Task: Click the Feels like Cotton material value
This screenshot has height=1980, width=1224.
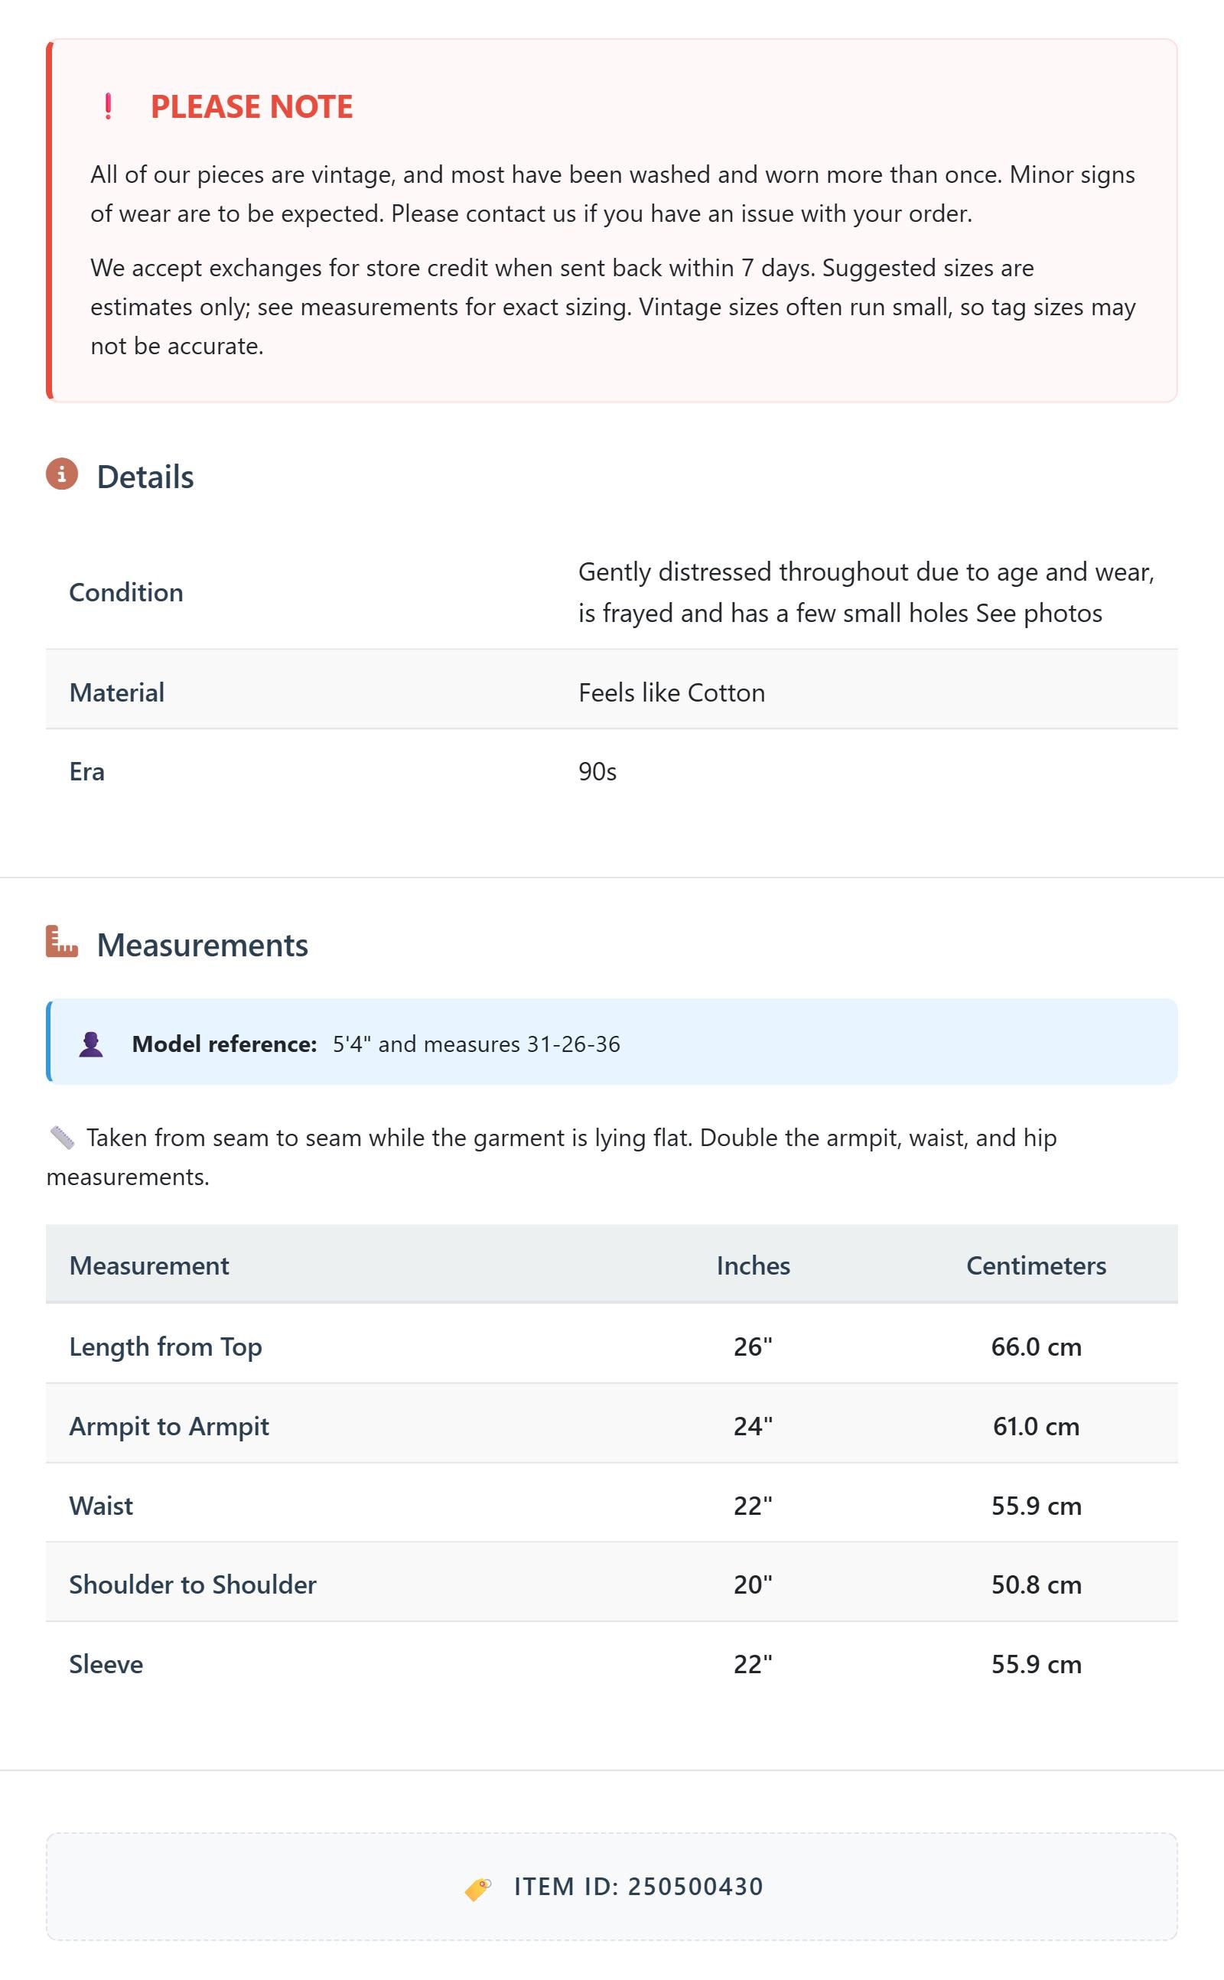Action: 672,693
